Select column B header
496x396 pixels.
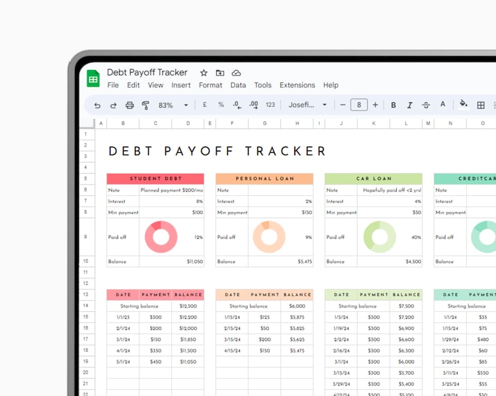point(123,123)
